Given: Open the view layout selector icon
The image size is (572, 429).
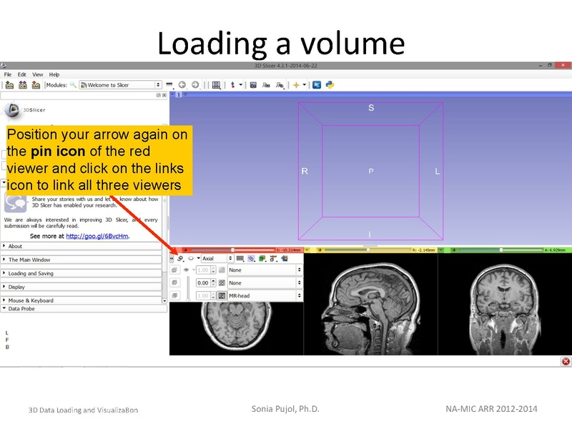Looking at the screenshot, I should click(217, 85).
